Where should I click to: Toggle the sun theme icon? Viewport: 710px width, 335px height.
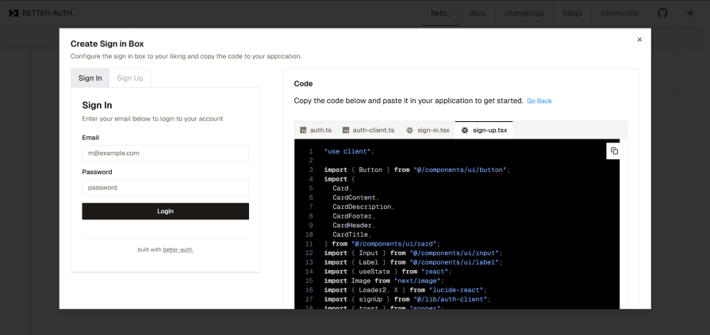[690, 13]
